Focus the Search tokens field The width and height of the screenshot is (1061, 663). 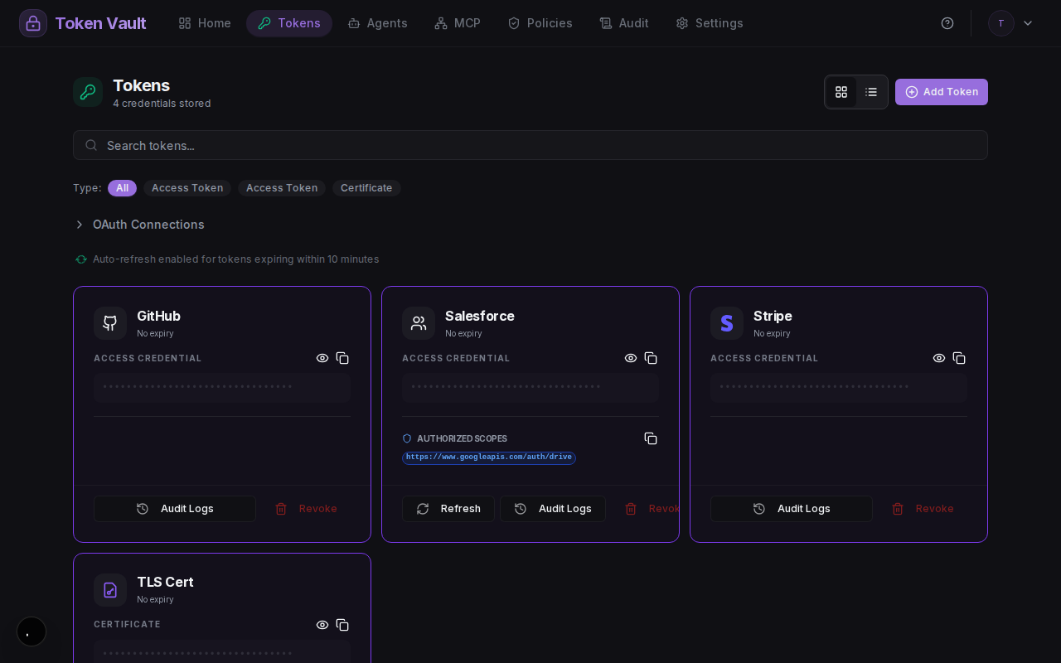[x=530, y=145]
